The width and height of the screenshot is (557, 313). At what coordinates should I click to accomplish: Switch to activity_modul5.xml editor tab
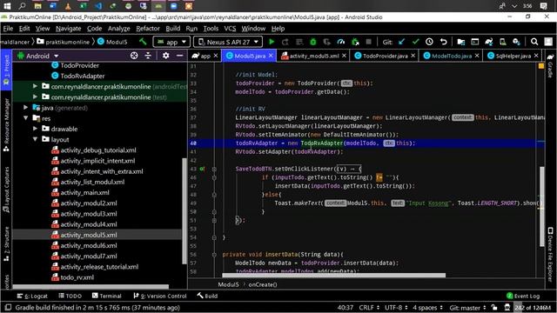coord(313,56)
